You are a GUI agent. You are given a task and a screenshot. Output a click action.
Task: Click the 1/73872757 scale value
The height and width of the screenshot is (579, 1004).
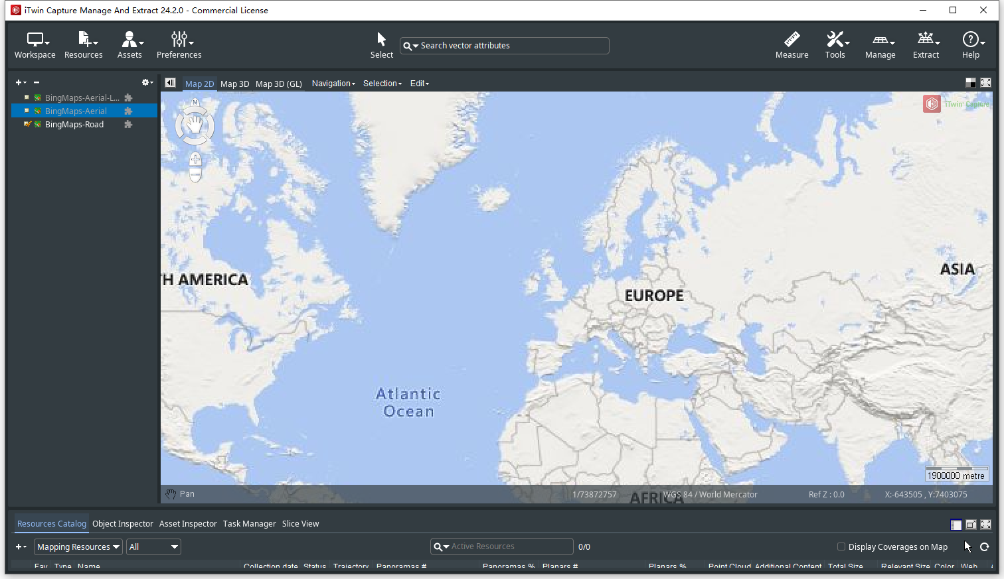[594, 494]
